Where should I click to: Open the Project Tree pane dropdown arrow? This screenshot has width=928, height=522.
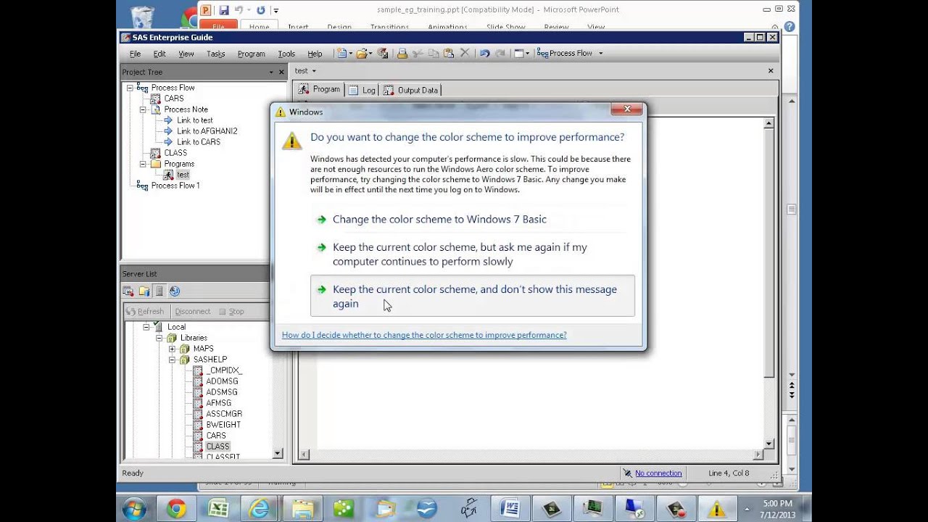coord(271,72)
